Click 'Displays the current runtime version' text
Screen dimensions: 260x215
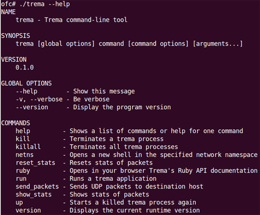135,210
